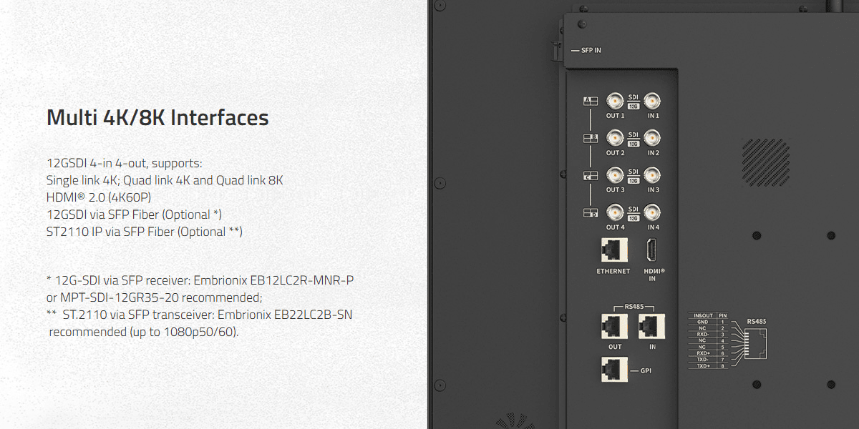Click the RS485 pinout connector diagram

tap(755, 342)
